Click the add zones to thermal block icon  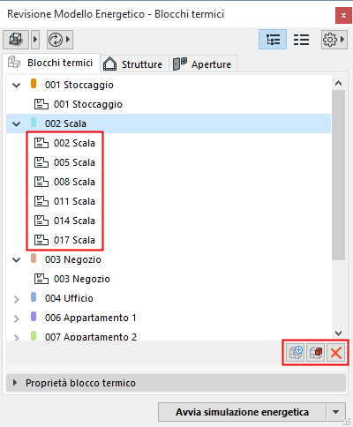tap(316, 353)
